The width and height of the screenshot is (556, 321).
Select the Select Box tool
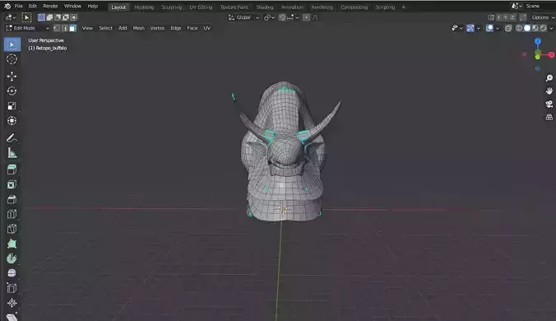coord(12,44)
